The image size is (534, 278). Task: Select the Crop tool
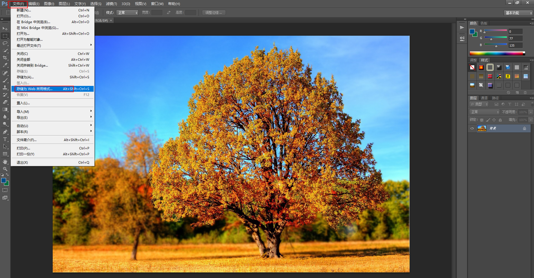[5, 58]
